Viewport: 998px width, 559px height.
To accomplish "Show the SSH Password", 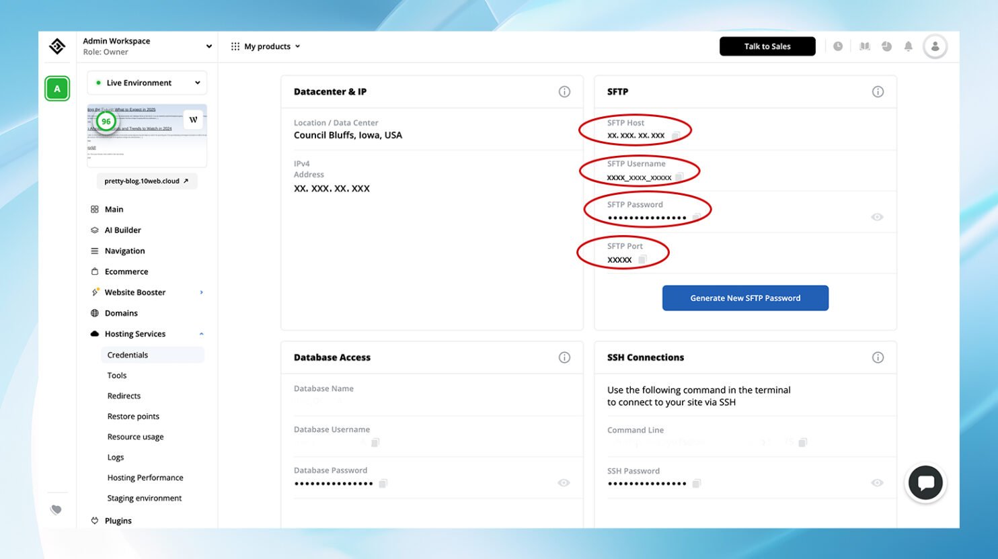I will (876, 482).
